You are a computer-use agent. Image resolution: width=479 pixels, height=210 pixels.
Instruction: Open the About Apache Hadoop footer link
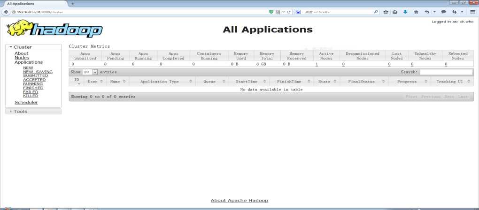tap(239, 201)
